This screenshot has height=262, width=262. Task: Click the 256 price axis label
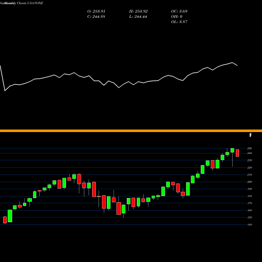[249, 148]
